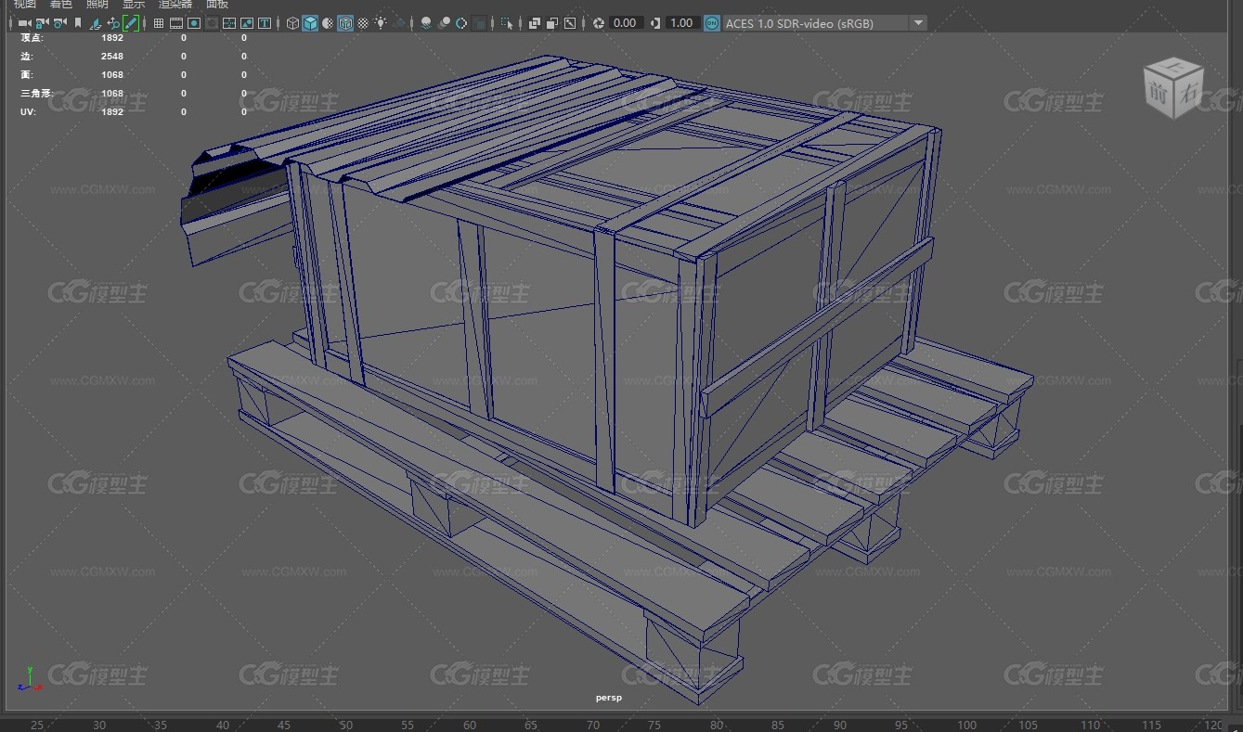Click the Textured checker display icon
Viewport: 1243px width, 732px height.
pos(363,23)
